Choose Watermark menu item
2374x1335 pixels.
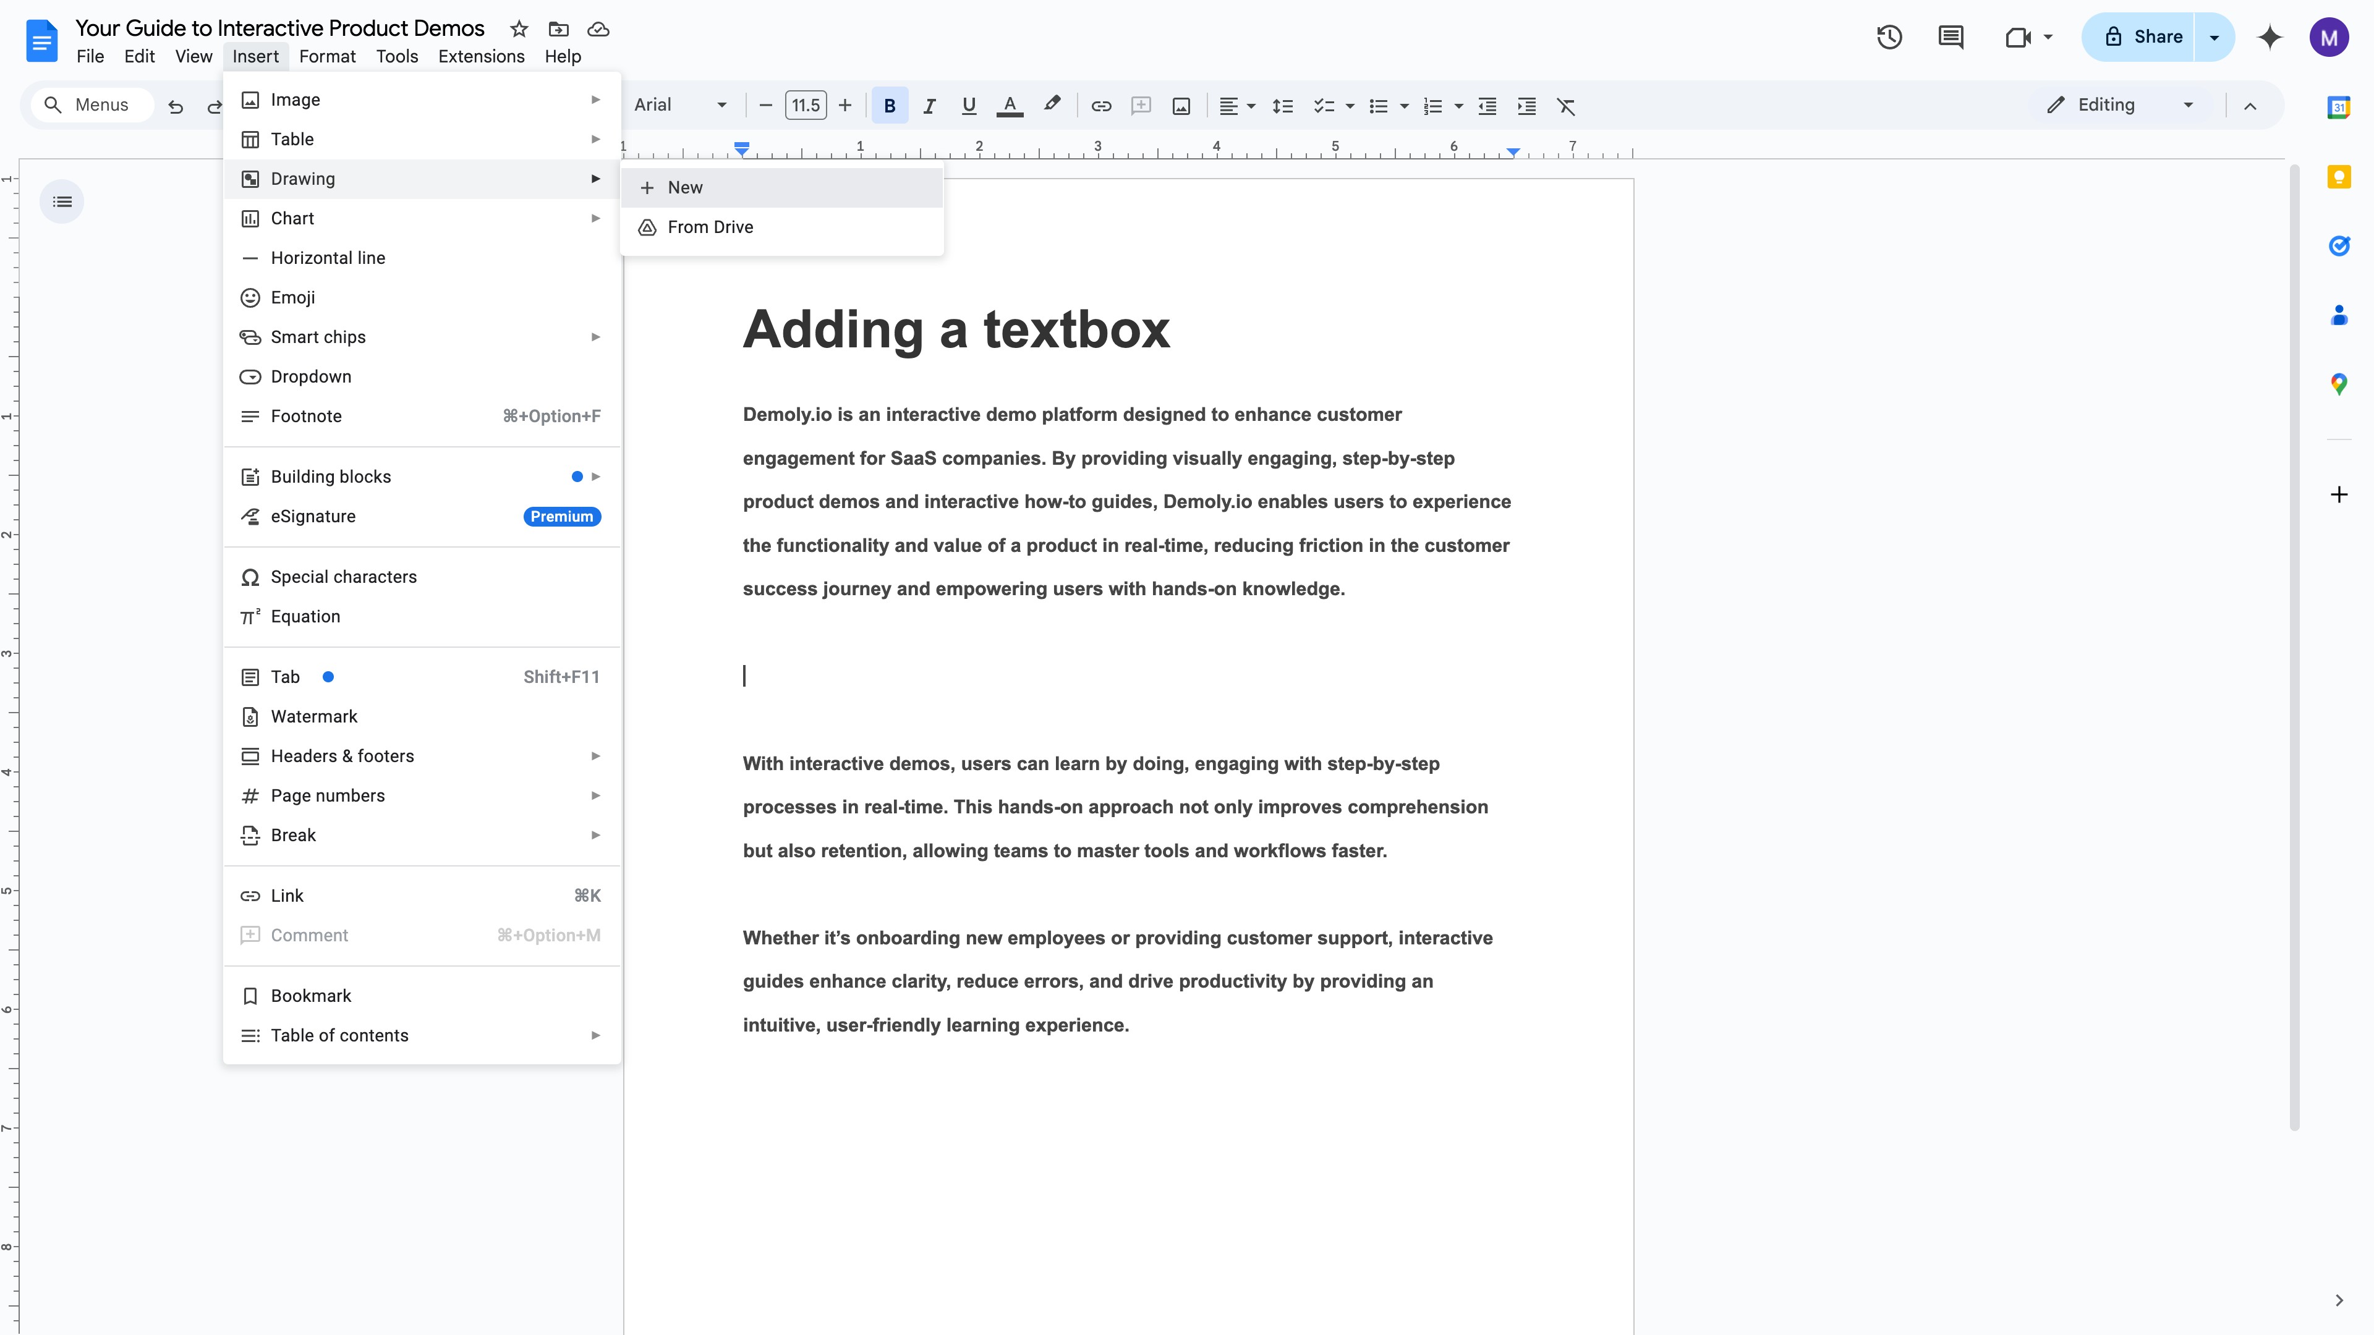click(422, 716)
